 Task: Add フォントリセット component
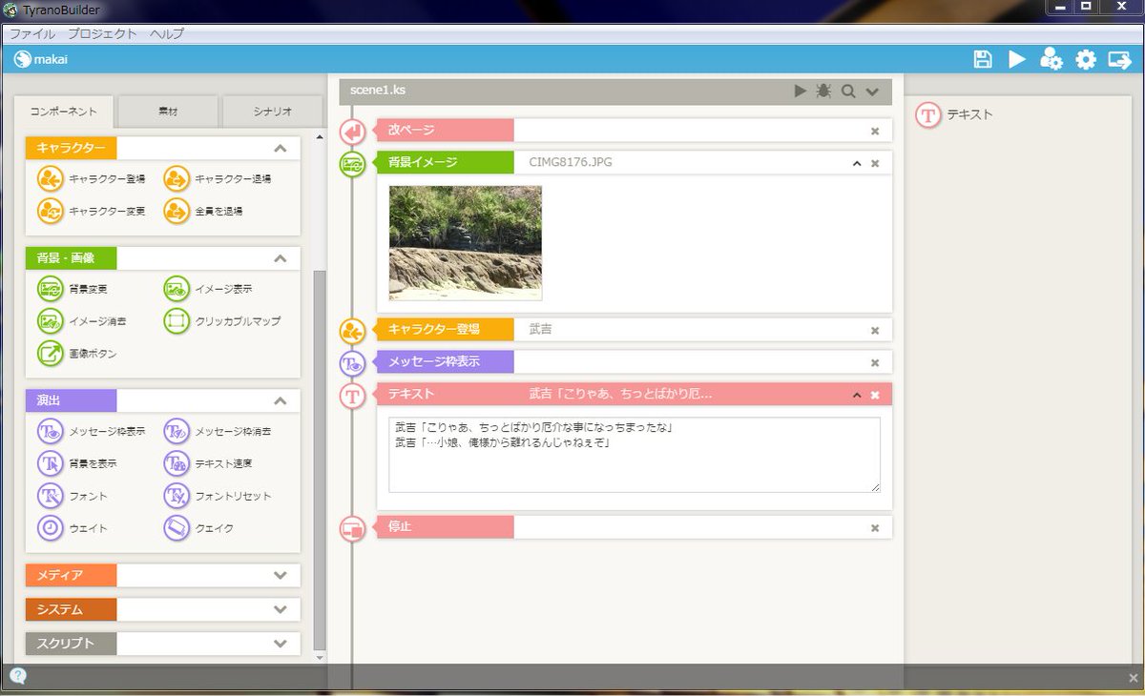point(218,496)
